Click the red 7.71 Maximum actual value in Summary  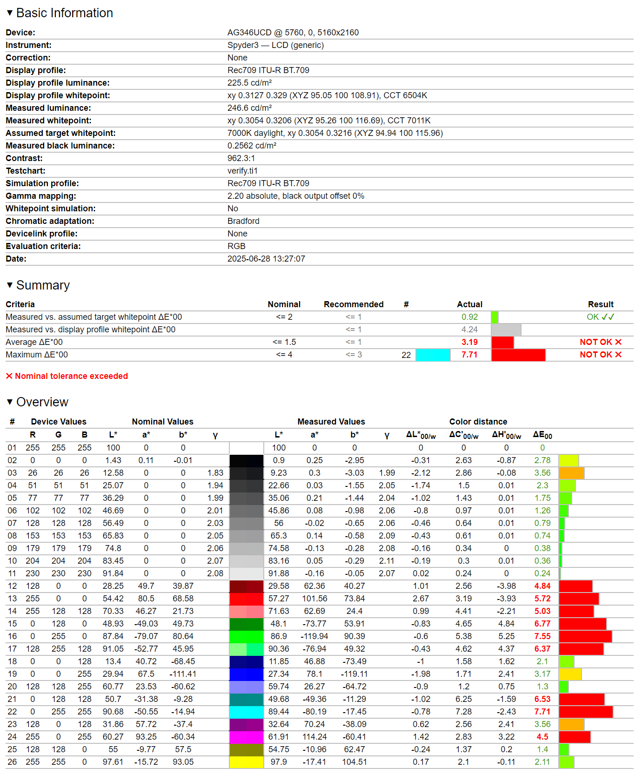click(x=469, y=355)
